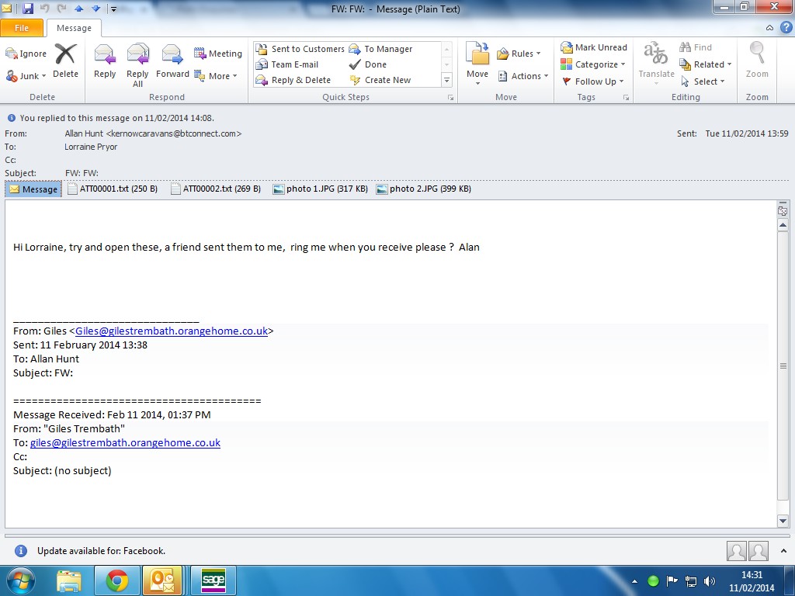
Task: Click the 'Update available for: Facebook' notice
Action: point(101,551)
